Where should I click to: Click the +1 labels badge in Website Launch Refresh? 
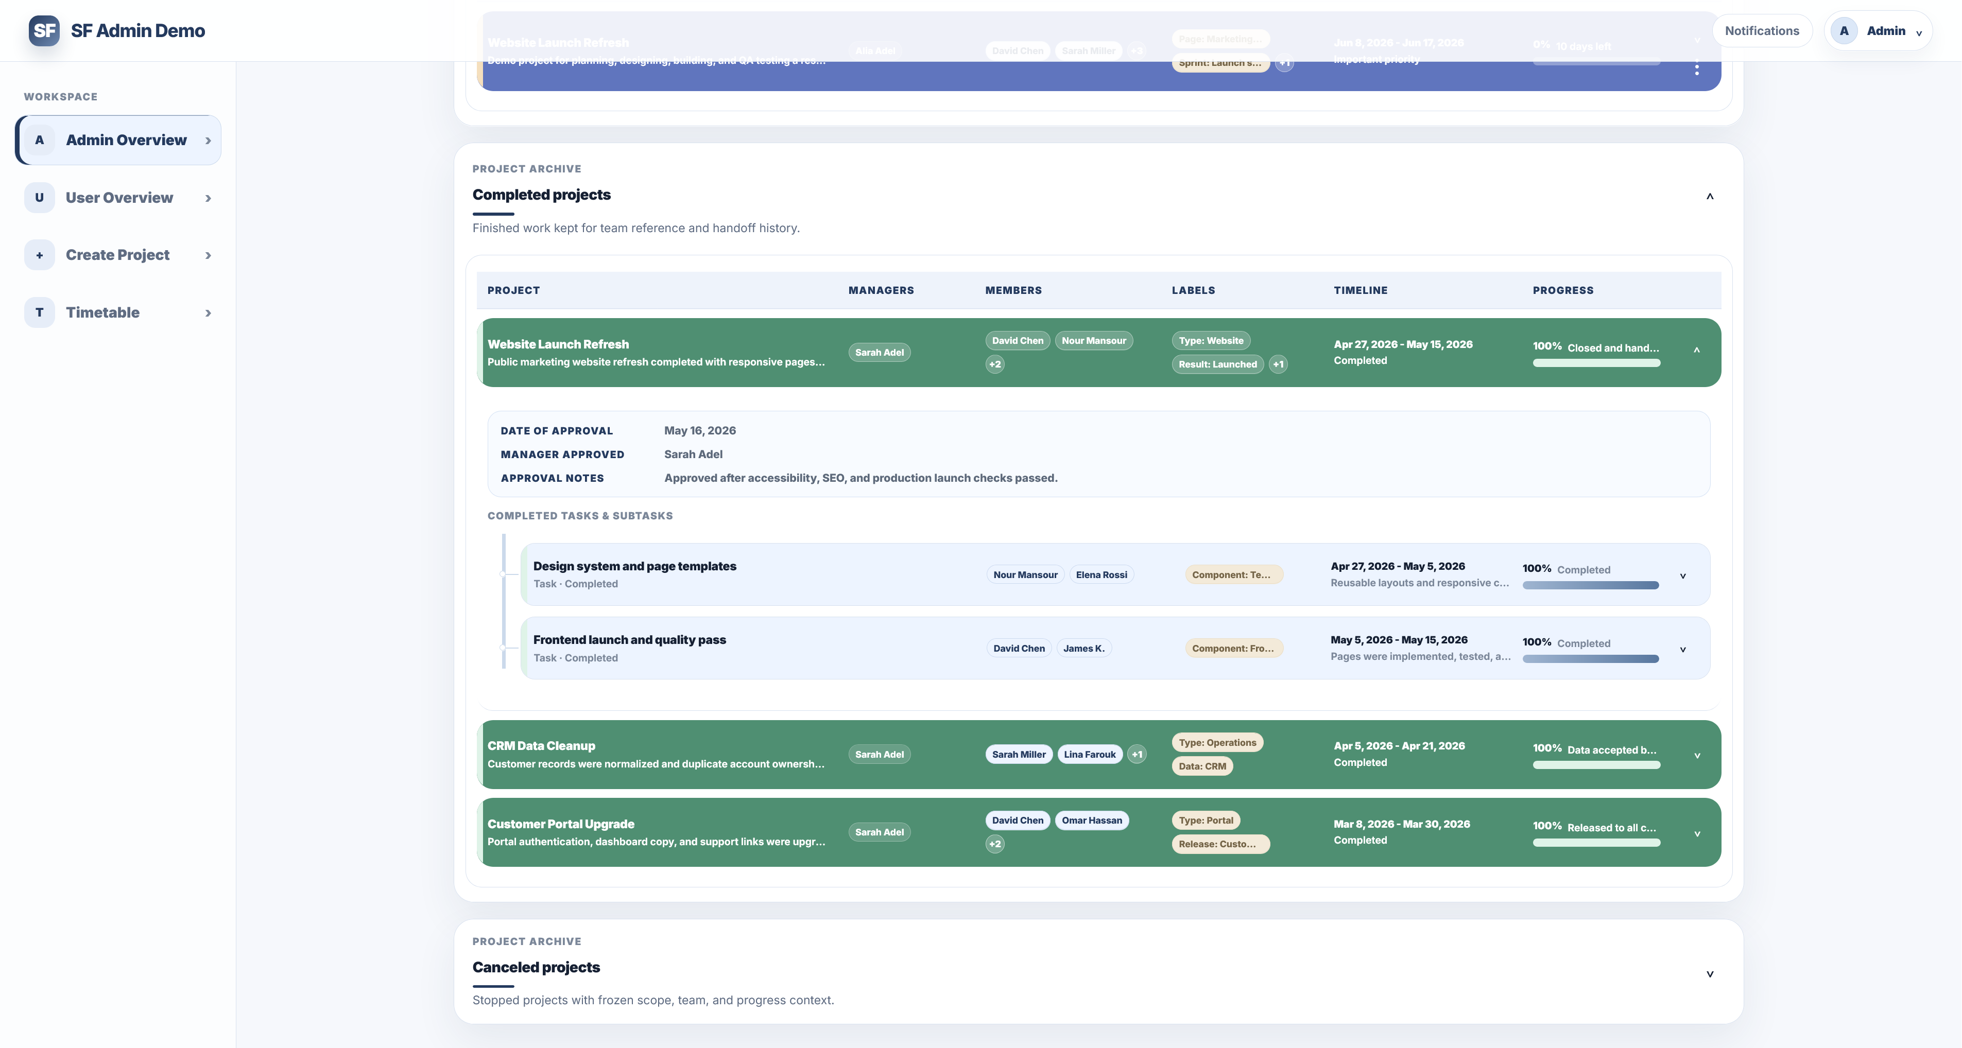1278,364
